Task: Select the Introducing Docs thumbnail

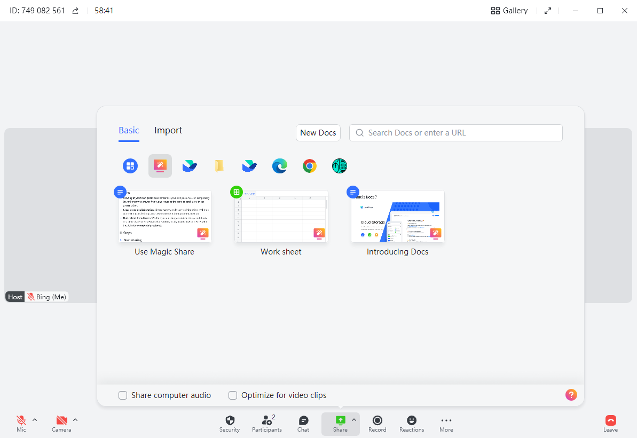Action: (398, 217)
